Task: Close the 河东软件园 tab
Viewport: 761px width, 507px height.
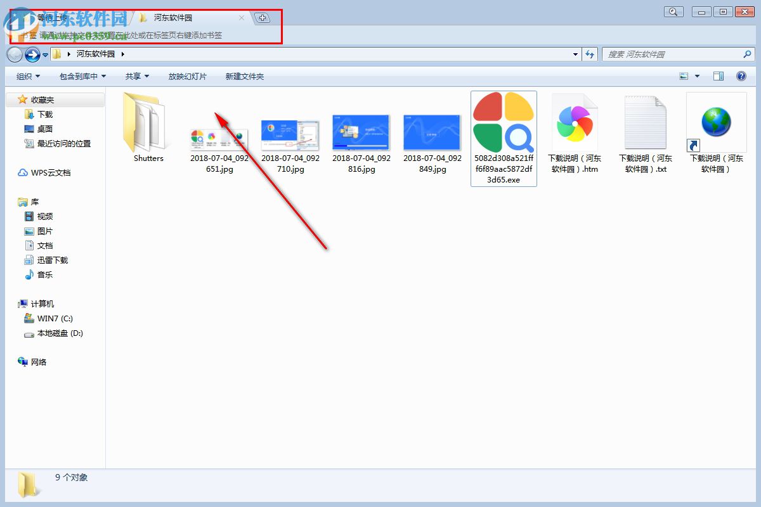Action: [242, 18]
